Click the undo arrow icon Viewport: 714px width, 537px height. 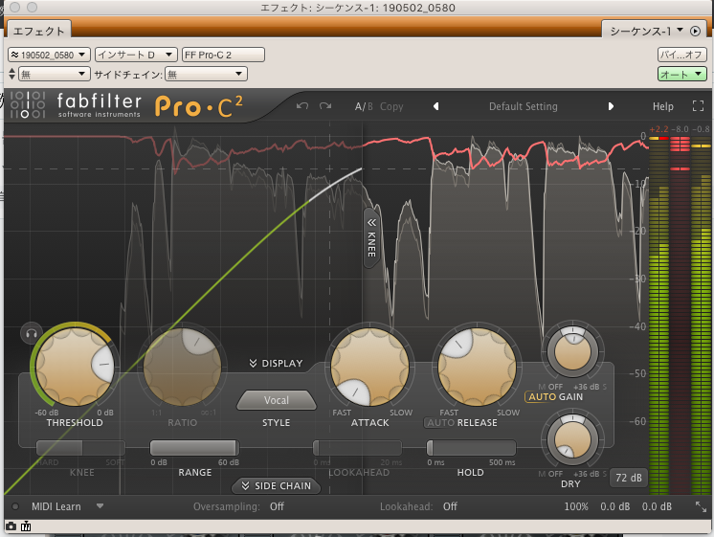point(301,106)
